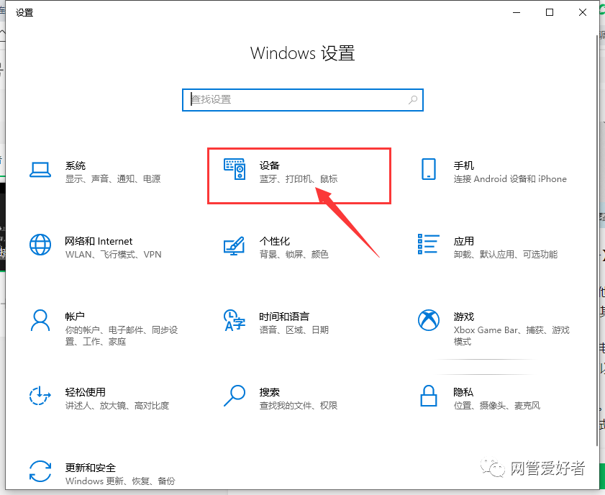Select the 手机 category title

tap(463, 165)
